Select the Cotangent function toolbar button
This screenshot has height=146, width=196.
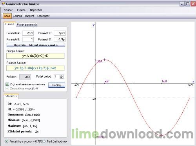coord(43,16)
